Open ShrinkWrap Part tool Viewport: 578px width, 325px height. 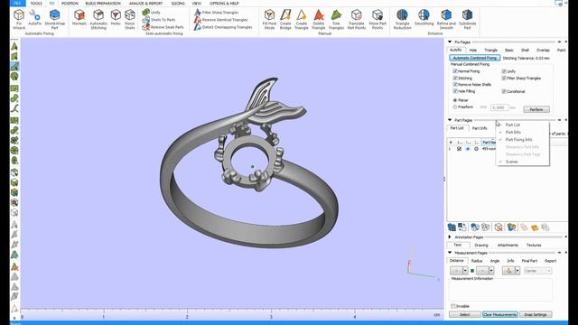point(54,20)
